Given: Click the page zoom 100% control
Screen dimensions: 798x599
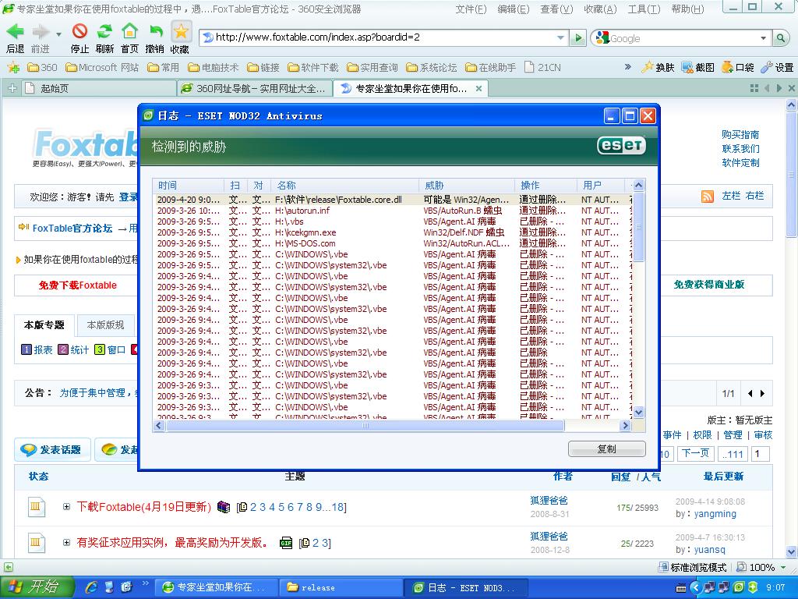Looking at the screenshot, I should coord(762,567).
